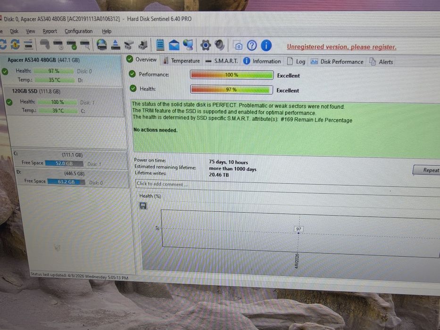Switch to the Temperature tab
Screen dimensions: 440x330
coord(182,61)
